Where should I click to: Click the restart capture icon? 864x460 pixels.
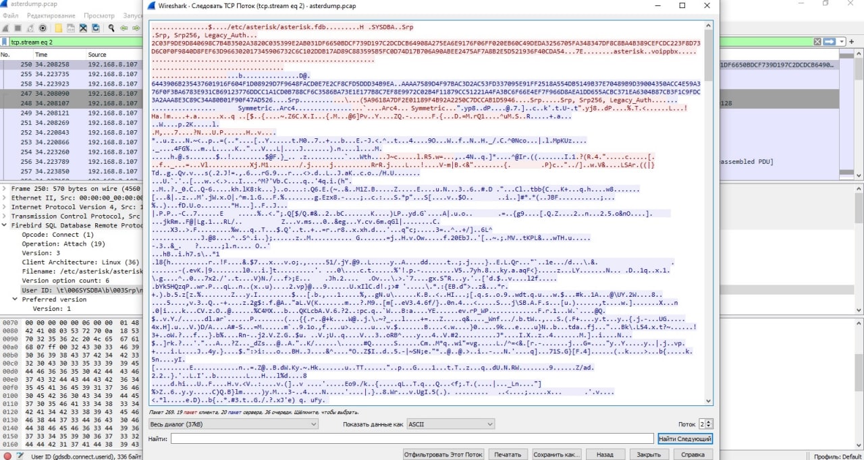31,28
